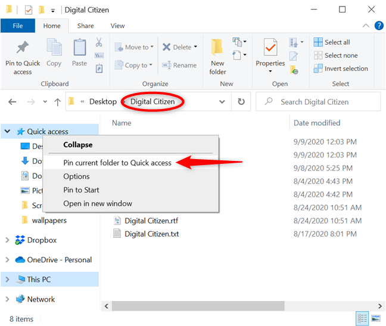The image size is (386, 326).
Task: Click the scroll left arrow
Action: point(107,306)
